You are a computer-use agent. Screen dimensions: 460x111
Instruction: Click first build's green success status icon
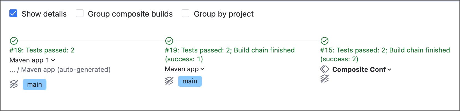(14, 41)
